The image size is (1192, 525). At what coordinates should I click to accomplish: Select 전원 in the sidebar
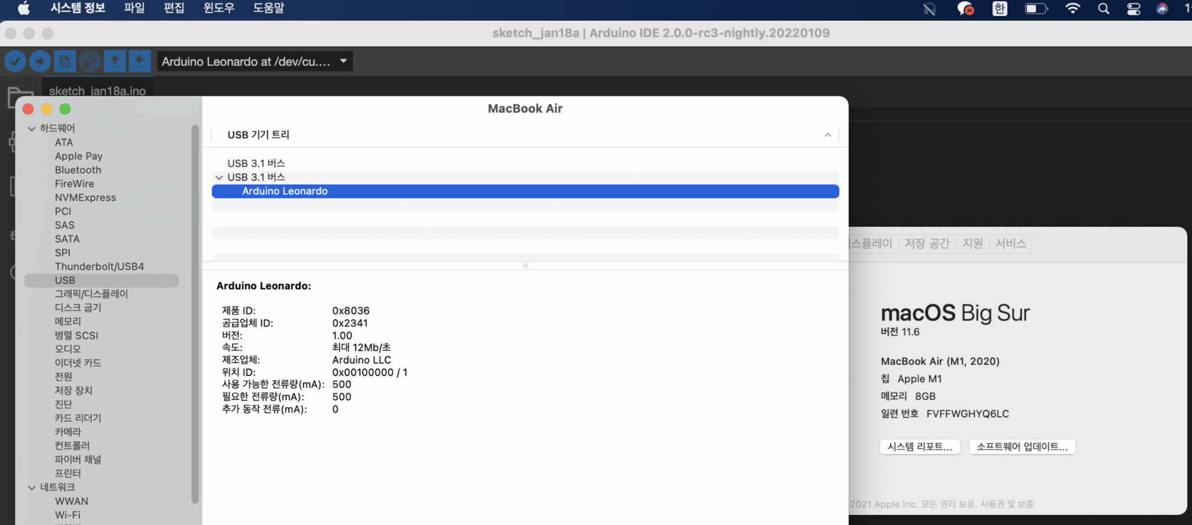[63, 377]
